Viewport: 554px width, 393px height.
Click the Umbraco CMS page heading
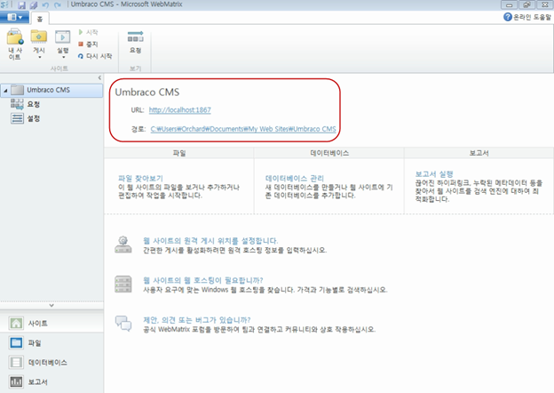(147, 92)
